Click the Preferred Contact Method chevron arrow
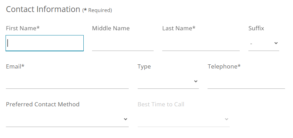Viewport: 293px width, 138px height. 126,119
